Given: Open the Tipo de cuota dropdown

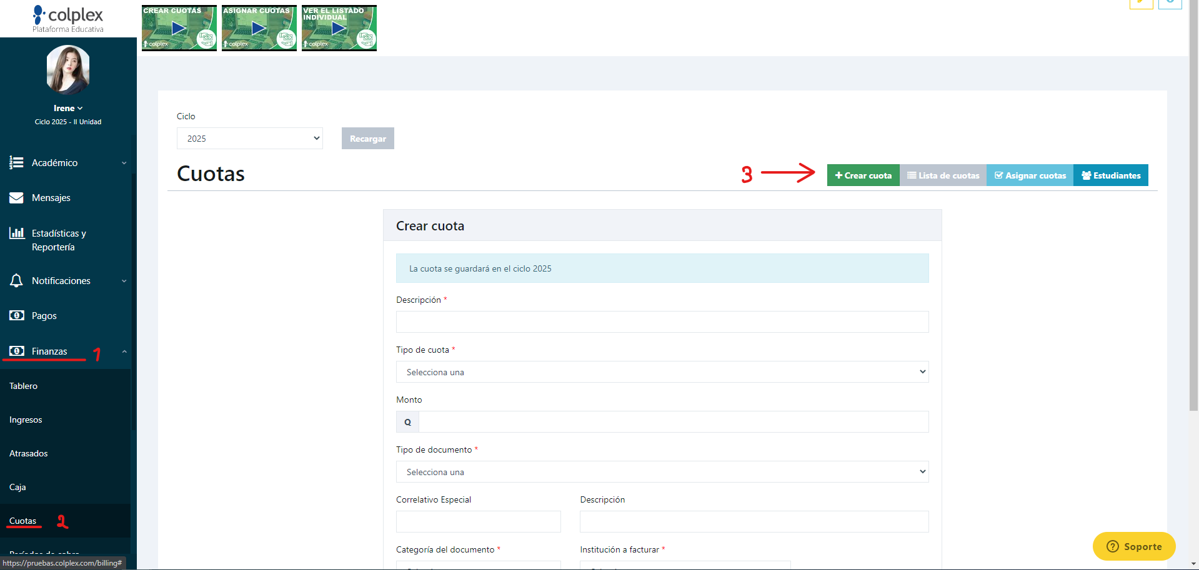Looking at the screenshot, I should pos(662,372).
